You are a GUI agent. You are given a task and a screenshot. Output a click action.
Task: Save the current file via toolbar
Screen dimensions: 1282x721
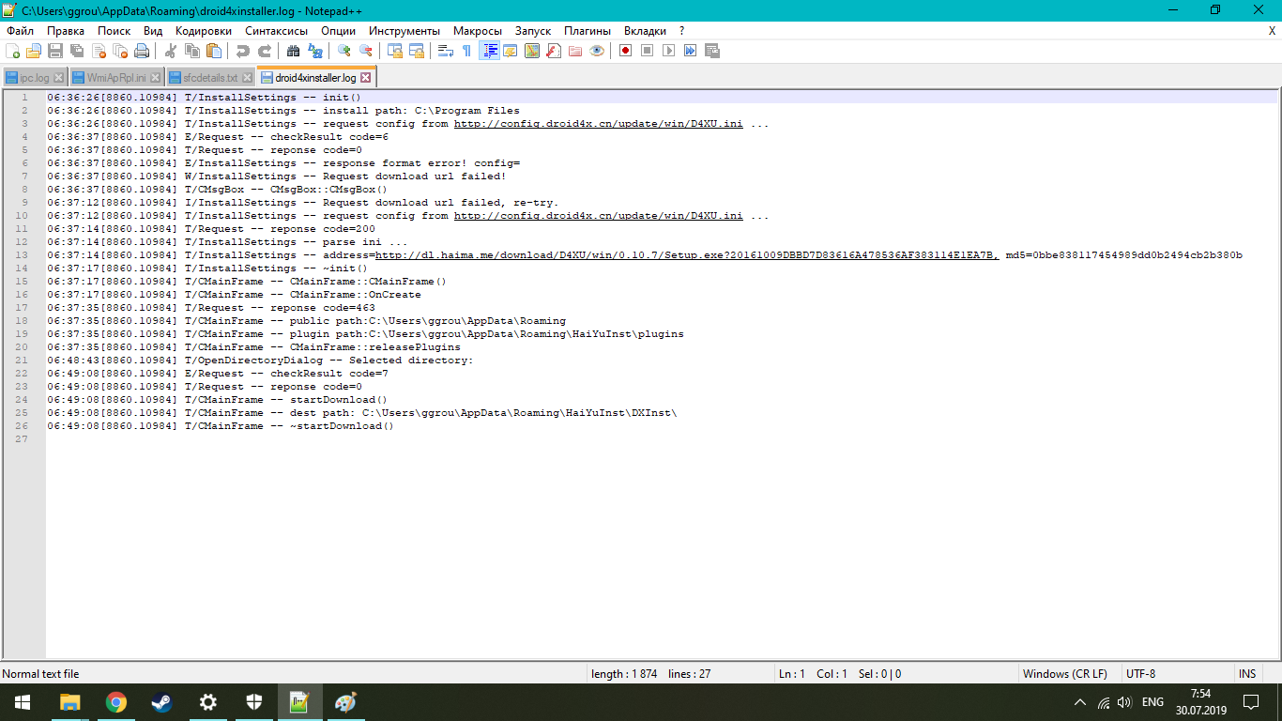pos(55,51)
